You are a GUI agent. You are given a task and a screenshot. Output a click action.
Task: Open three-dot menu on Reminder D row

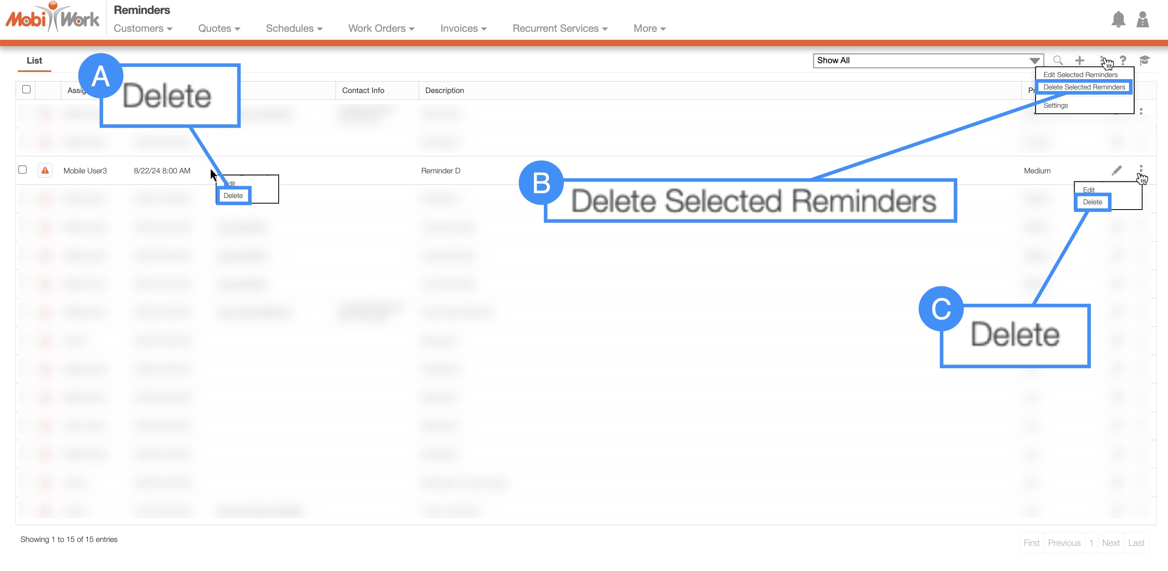point(1141,169)
